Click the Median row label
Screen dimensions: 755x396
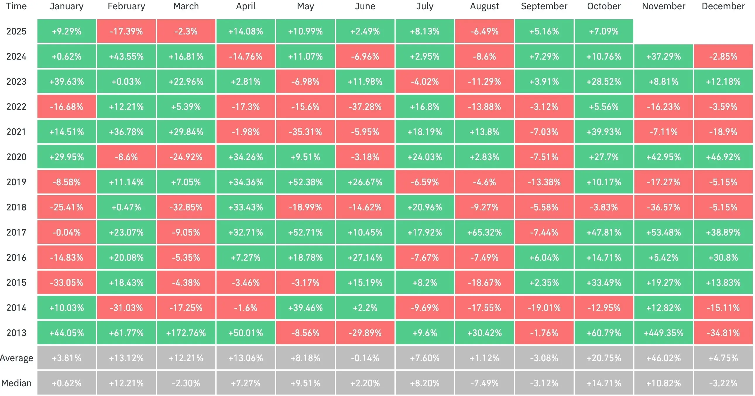click(16, 383)
